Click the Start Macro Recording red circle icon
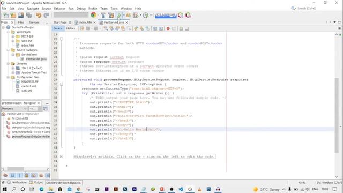The width and height of the screenshot is (343, 193). coord(168,28)
